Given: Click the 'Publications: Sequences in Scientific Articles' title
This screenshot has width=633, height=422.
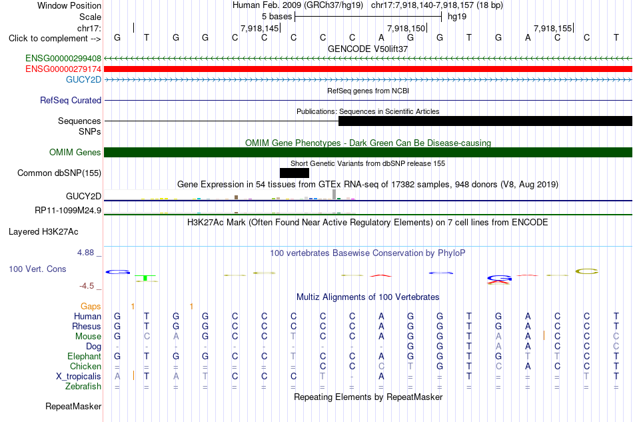Looking at the screenshot, I should (368, 111).
